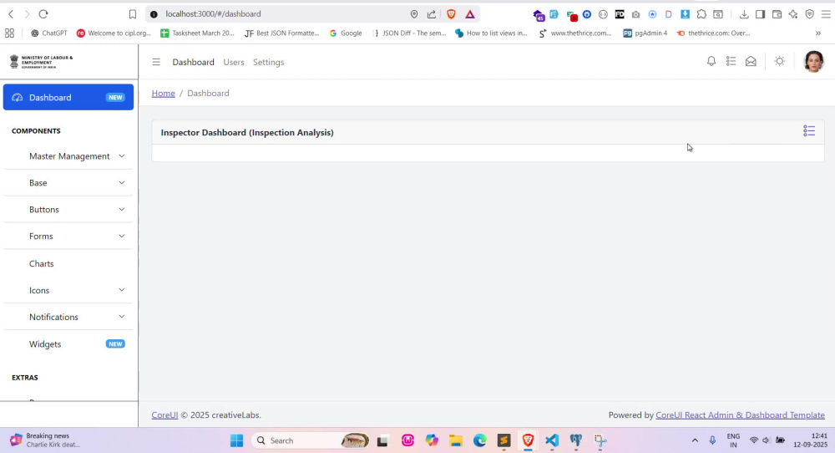This screenshot has width=835, height=453.
Task: Open the ChatGPT bookmark
Action: (49, 33)
